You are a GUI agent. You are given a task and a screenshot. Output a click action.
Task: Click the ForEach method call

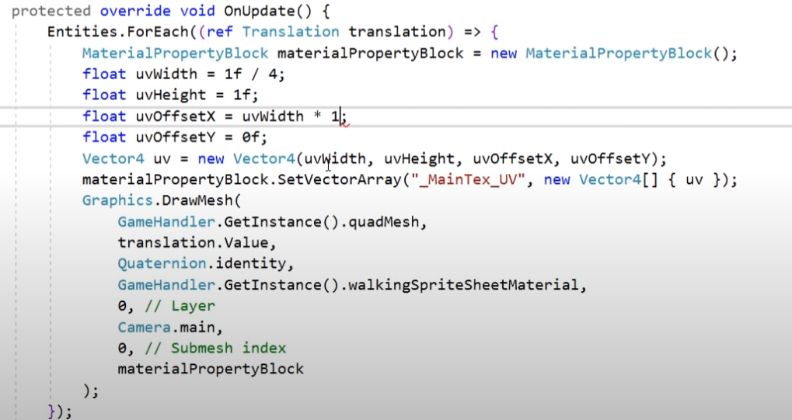(x=158, y=32)
